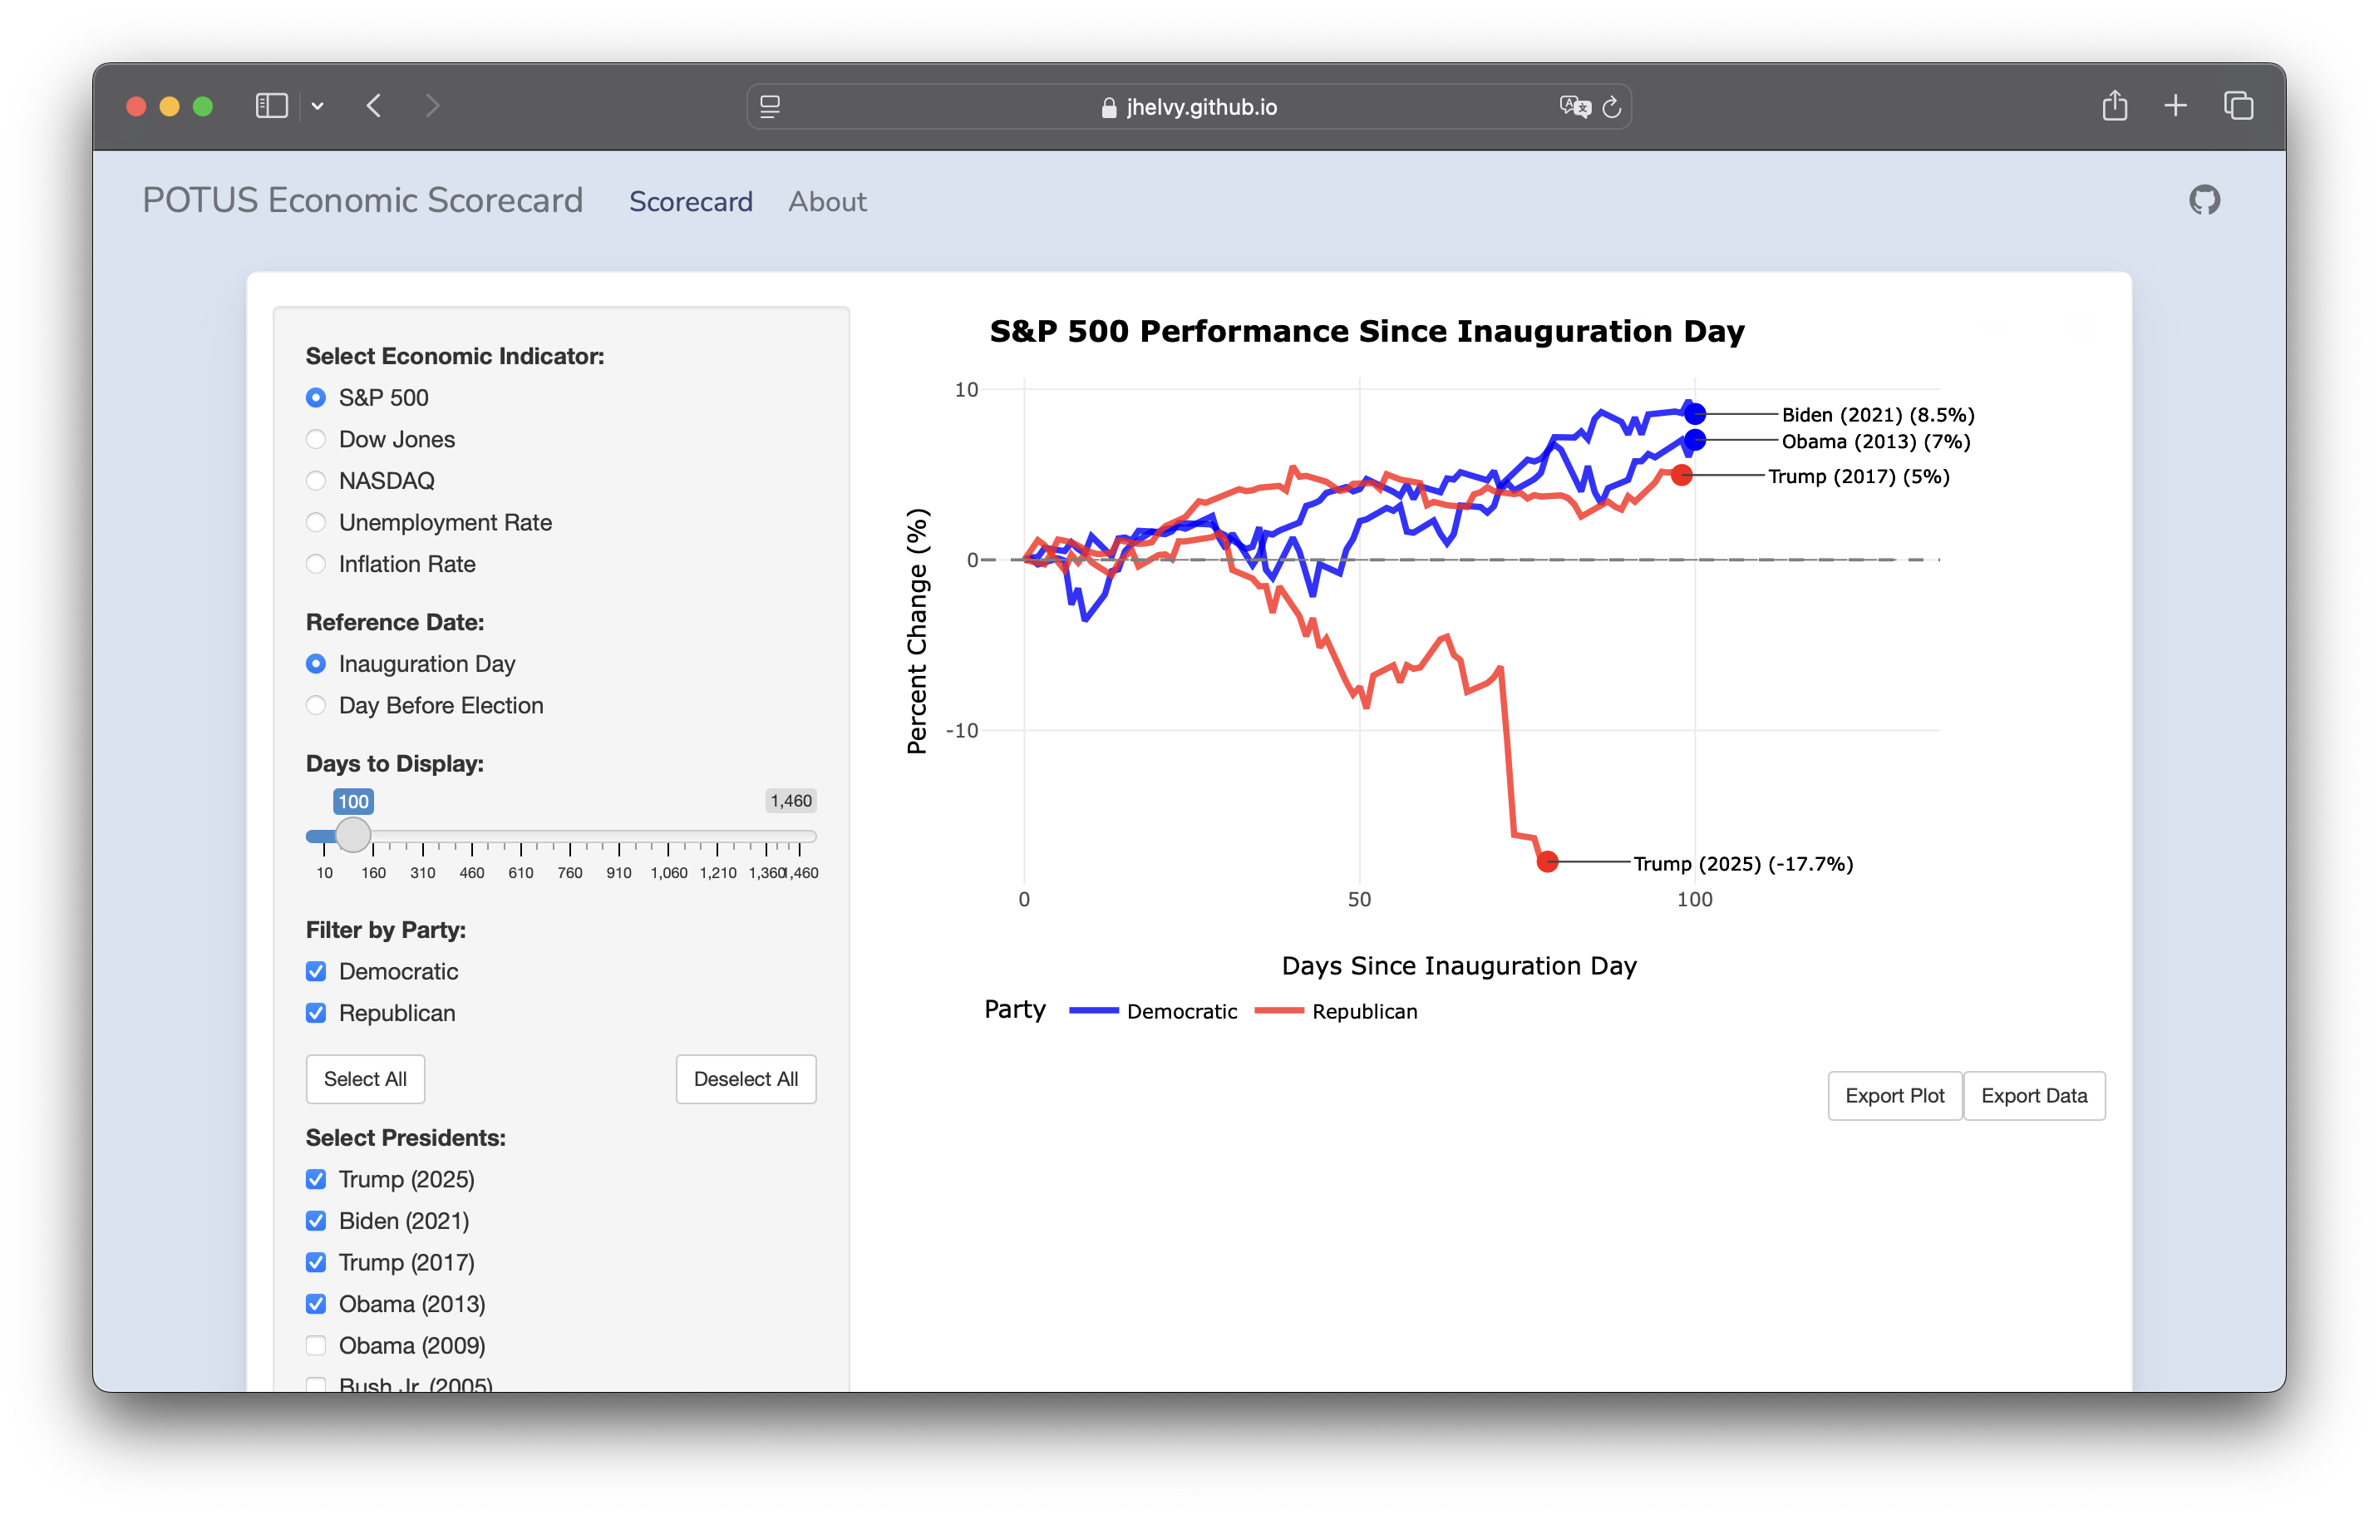The height and width of the screenshot is (1515, 2379).
Task: Switch to the About tab
Action: point(827,201)
